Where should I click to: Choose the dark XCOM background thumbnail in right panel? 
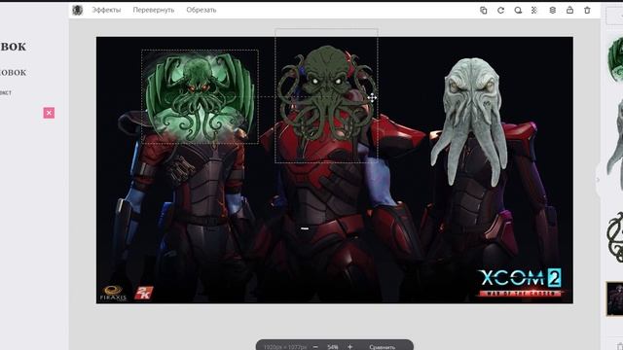point(614,298)
